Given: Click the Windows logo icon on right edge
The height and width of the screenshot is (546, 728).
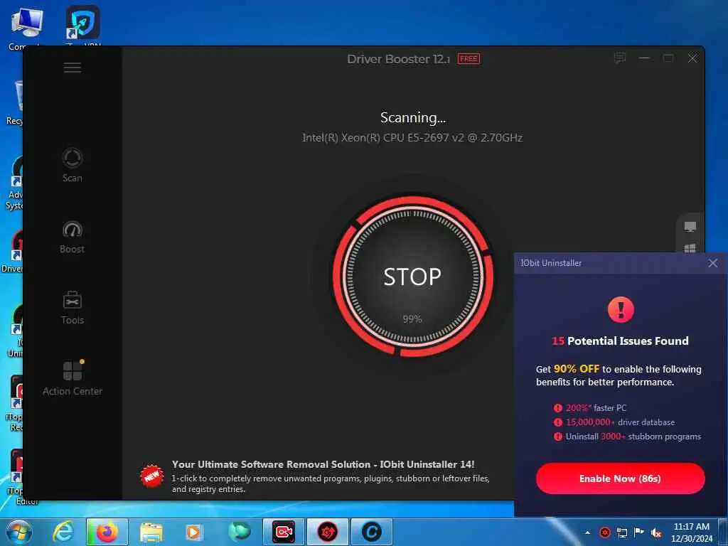Looking at the screenshot, I should tap(690, 248).
